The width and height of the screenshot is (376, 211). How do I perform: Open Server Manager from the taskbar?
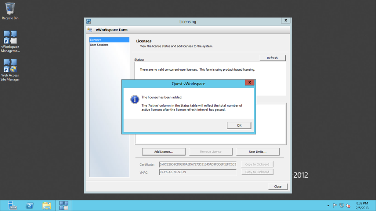point(12,206)
